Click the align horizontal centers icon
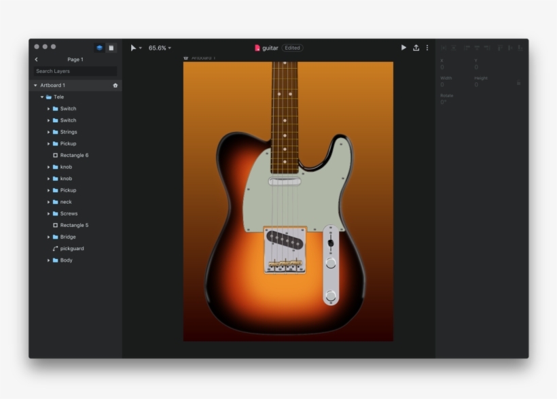This screenshot has height=399, width=557. coord(478,48)
